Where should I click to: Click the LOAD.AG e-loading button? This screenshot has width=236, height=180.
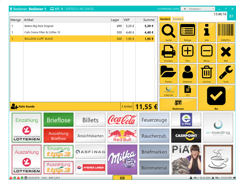169,91
